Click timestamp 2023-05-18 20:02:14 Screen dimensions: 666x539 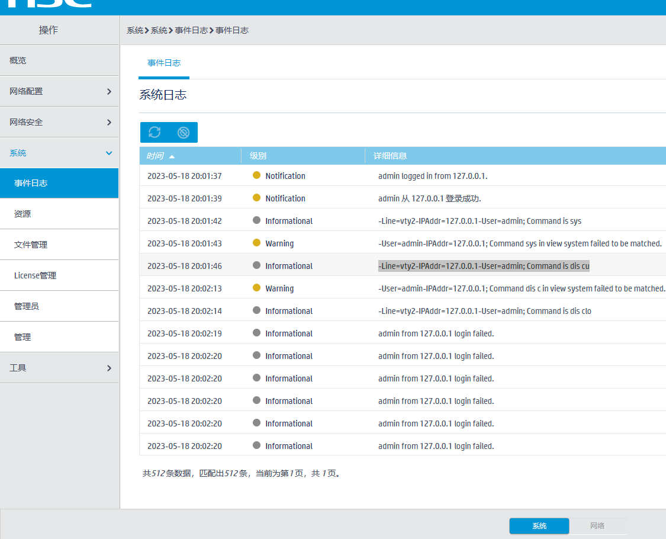click(185, 311)
